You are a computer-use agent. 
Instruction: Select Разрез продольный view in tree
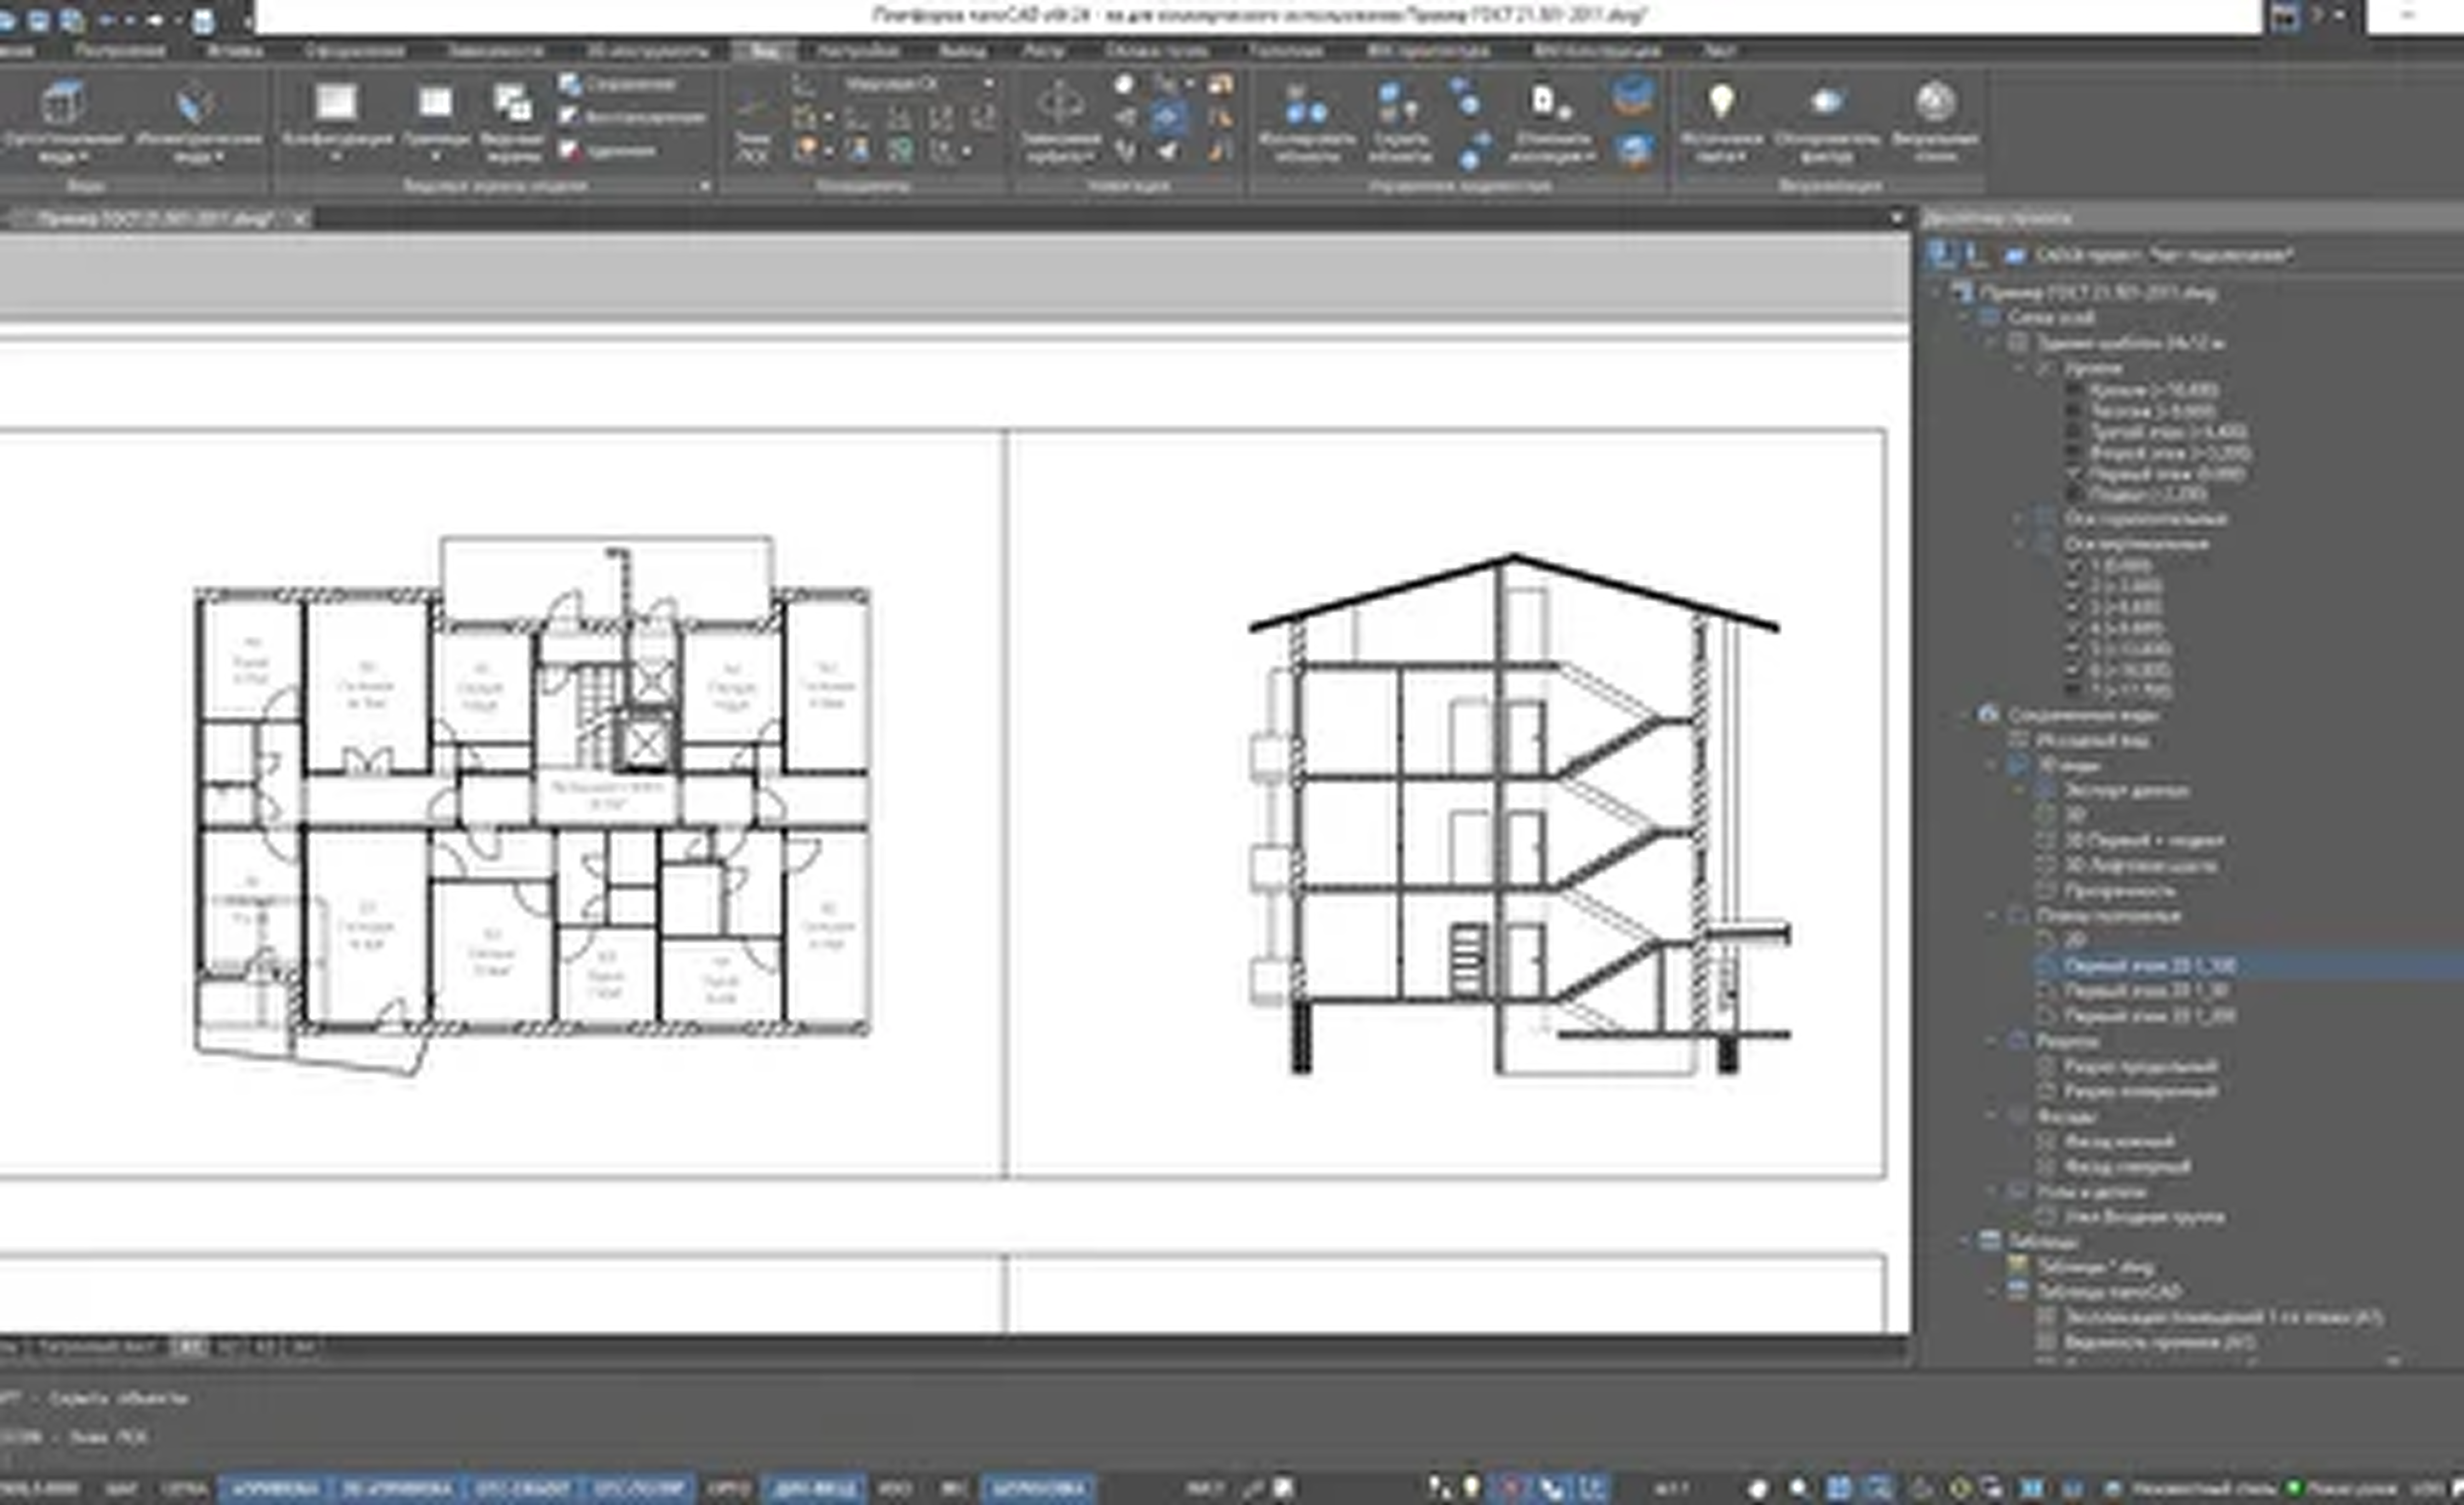pos(2140,1066)
